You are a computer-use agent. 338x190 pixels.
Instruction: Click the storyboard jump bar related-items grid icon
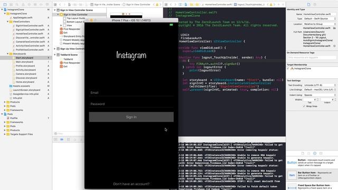click(55, 4)
